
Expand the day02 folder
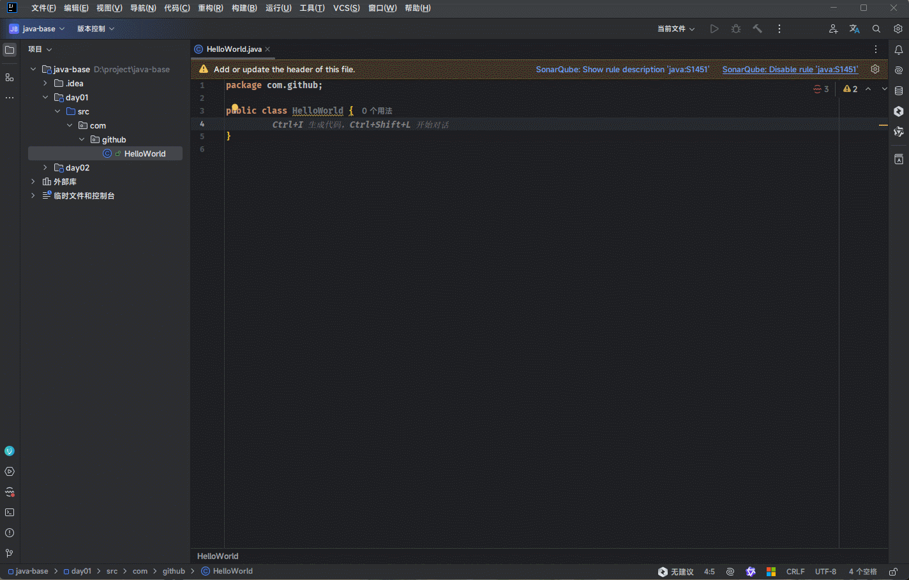tap(45, 168)
